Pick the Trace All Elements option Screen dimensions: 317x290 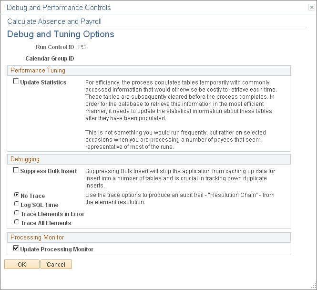point(16,222)
